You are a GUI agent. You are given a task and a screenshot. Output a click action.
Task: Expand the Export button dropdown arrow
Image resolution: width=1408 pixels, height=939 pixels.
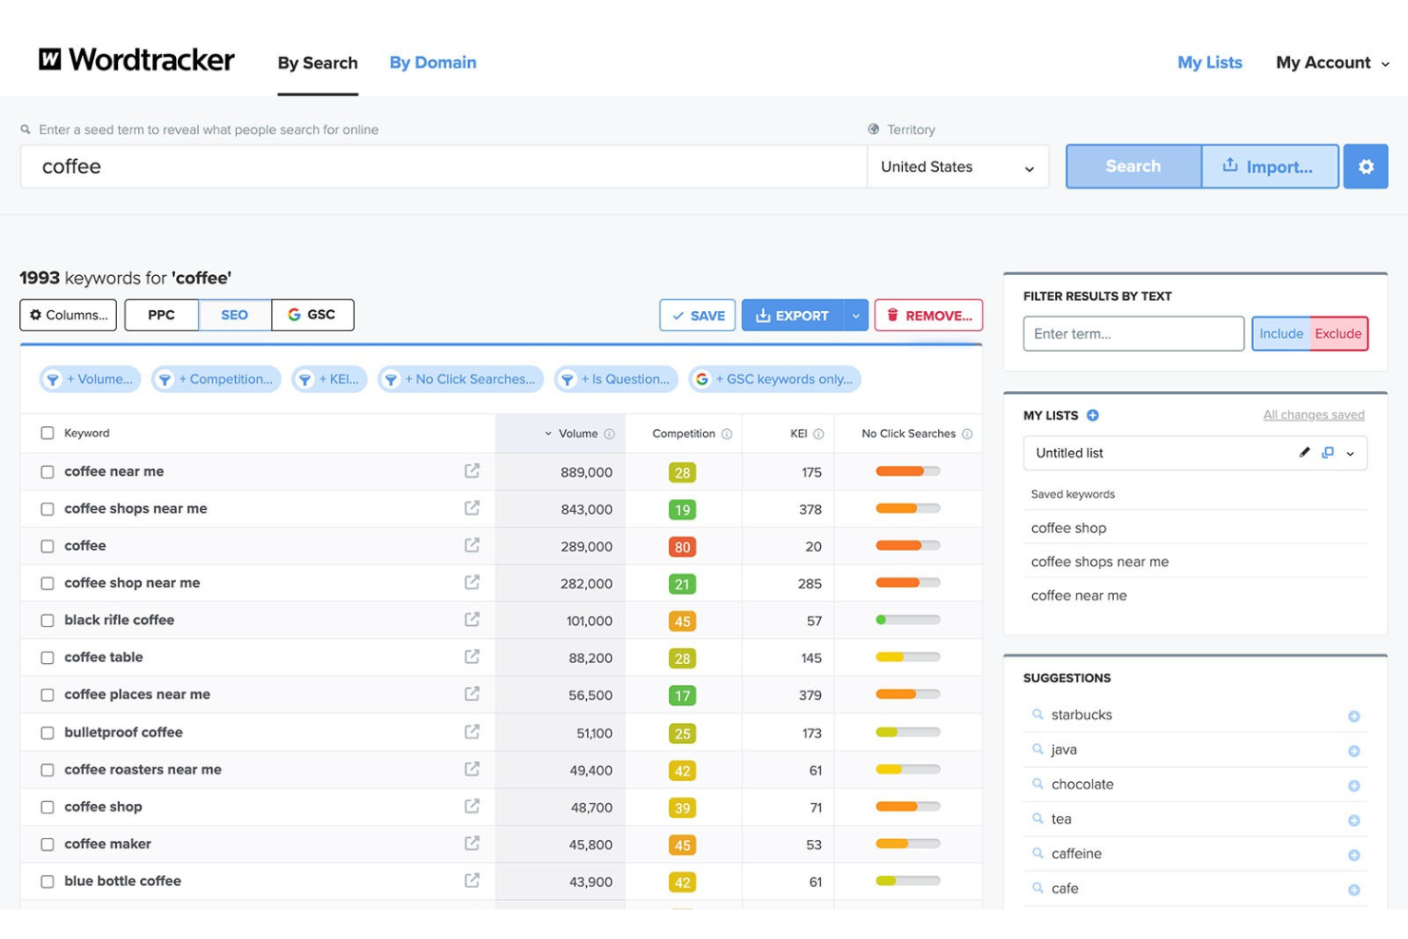[855, 315]
